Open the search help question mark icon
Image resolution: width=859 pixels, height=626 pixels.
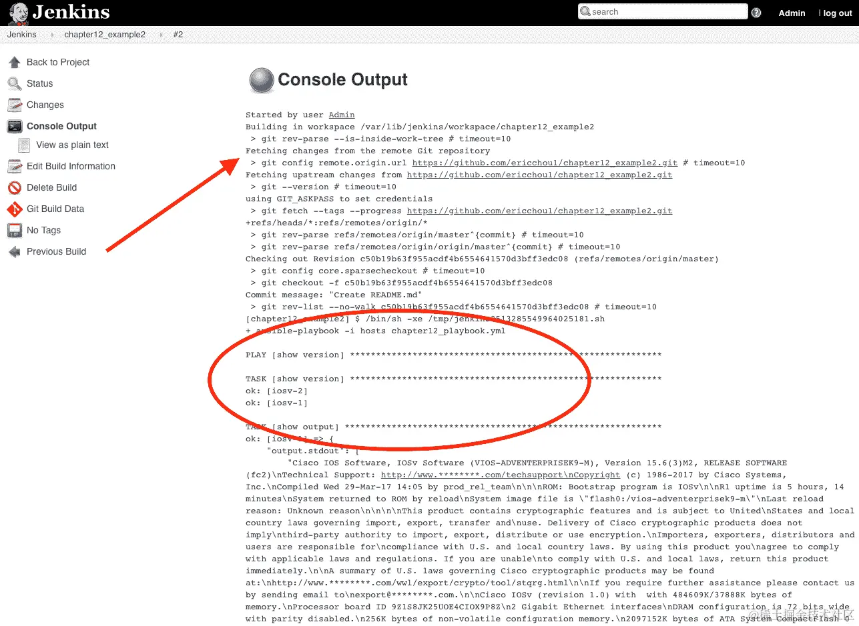coord(756,13)
